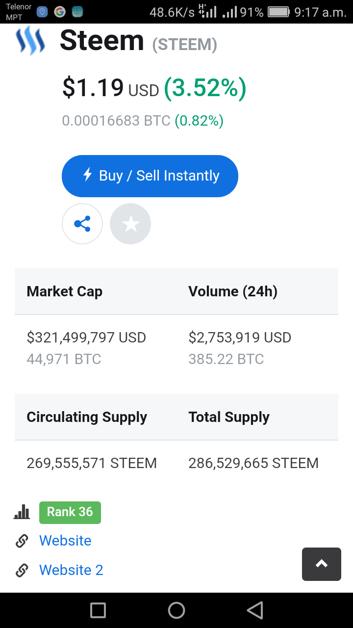Tap the Steem logo icon
The width and height of the screenshot is (353, 628).
pyautogui.click(x=30, y=41)
